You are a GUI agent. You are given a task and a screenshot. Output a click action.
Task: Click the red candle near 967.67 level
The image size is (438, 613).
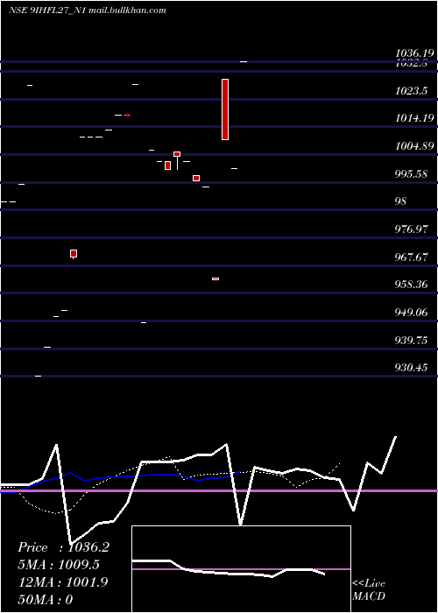[74, 254]
